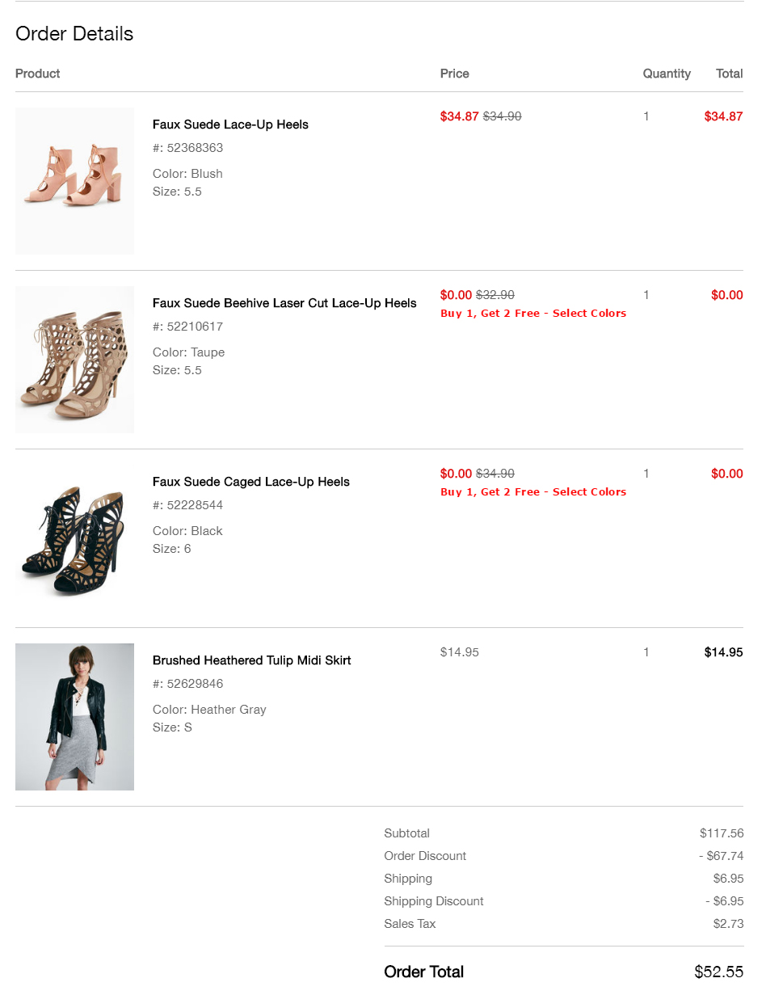The image size is (766, 995).
Task: Open the Faux Suede Caged Lace-Up Heels link
Action: (x=250, y=482)
